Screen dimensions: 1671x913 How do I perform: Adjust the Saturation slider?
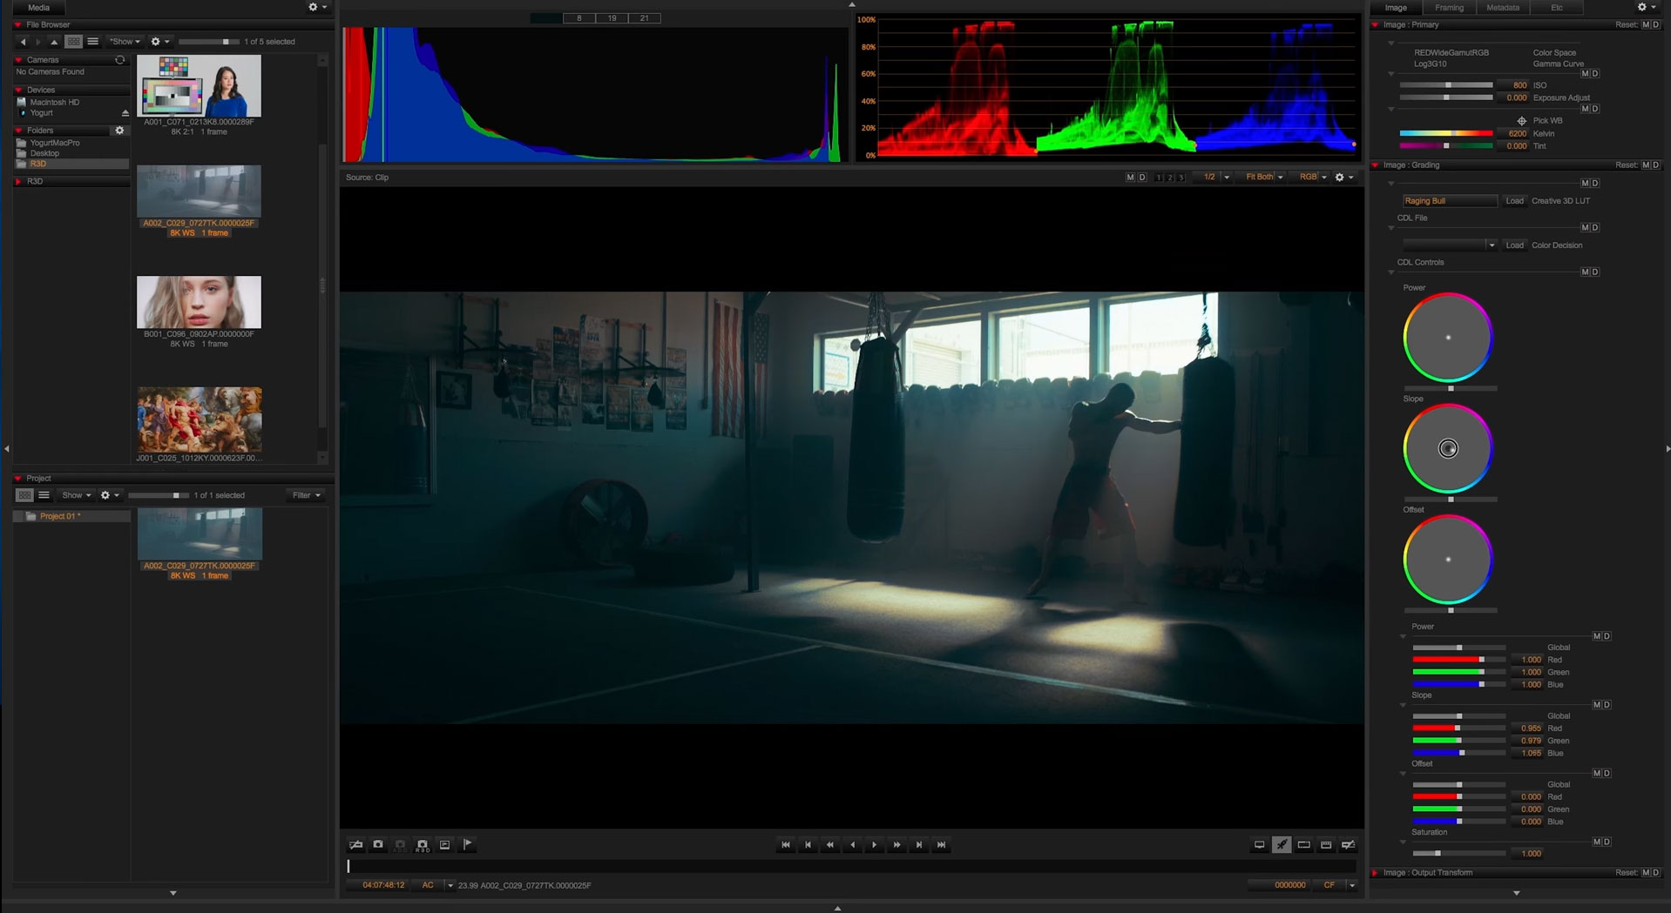point(1459,854)
